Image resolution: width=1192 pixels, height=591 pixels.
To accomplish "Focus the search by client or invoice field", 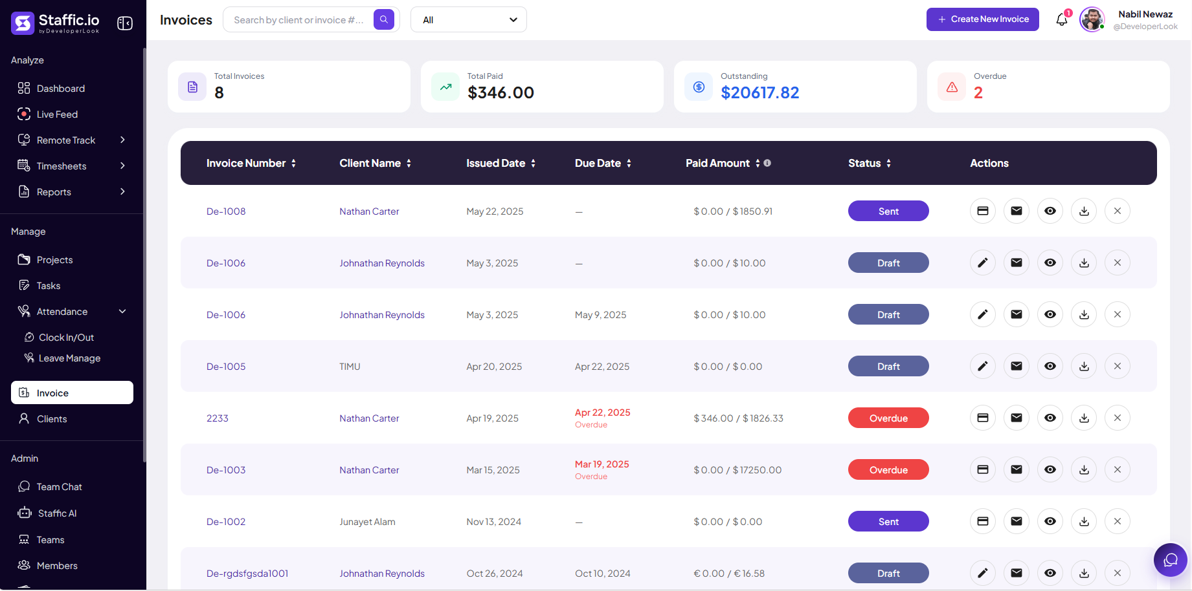I will pyautogui.click(x=298, y=19).
